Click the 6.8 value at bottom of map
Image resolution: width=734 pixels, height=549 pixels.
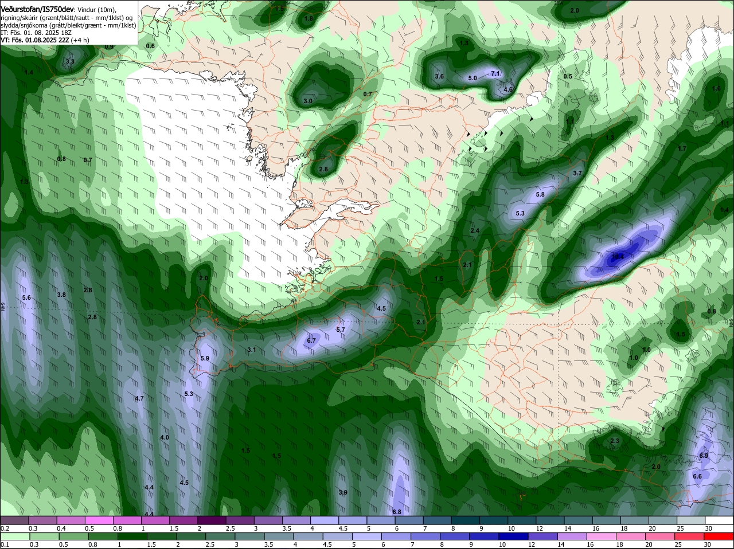(397, 511)
